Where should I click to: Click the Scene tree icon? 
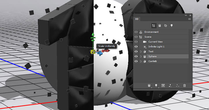[x=141, y=37]
